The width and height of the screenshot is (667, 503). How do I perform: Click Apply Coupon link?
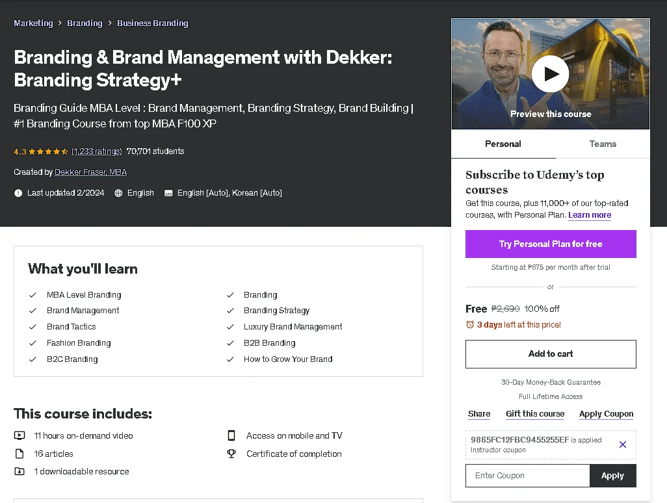[x=606, y=414]
